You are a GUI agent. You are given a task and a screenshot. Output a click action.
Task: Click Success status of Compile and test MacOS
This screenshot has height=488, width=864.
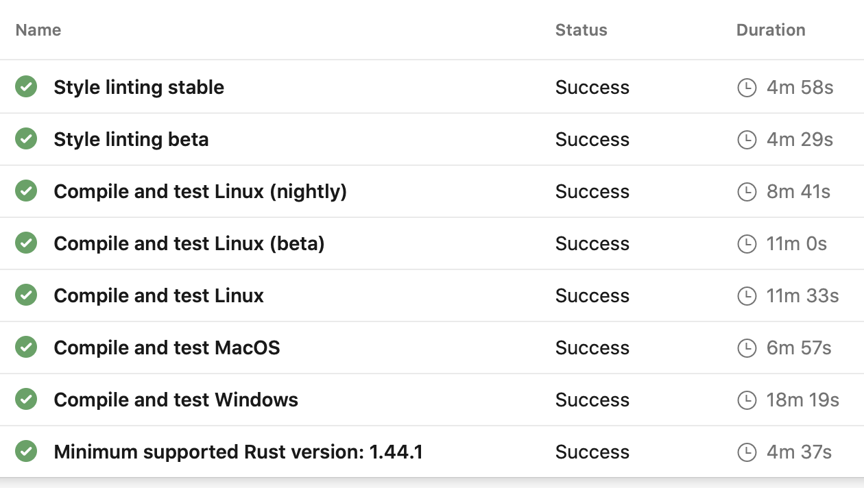[592, 348]
